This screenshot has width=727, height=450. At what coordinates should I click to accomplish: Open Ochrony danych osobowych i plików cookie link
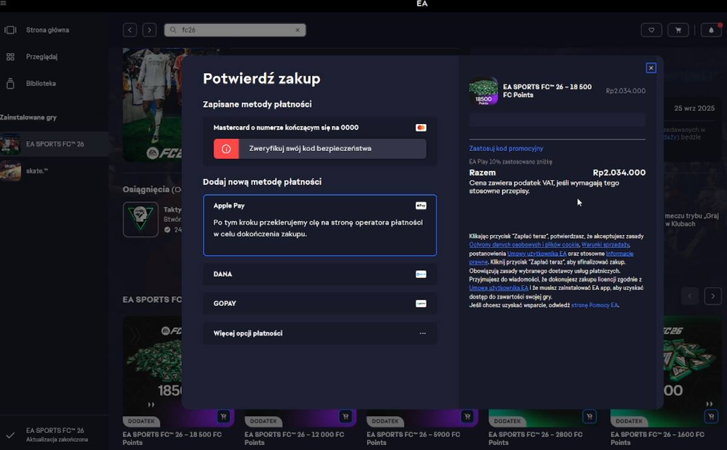click(524, 245)
